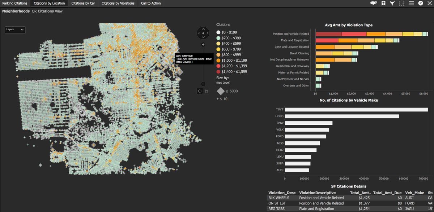
Task: Open the filter icon at top right
Action: (392, 3)
